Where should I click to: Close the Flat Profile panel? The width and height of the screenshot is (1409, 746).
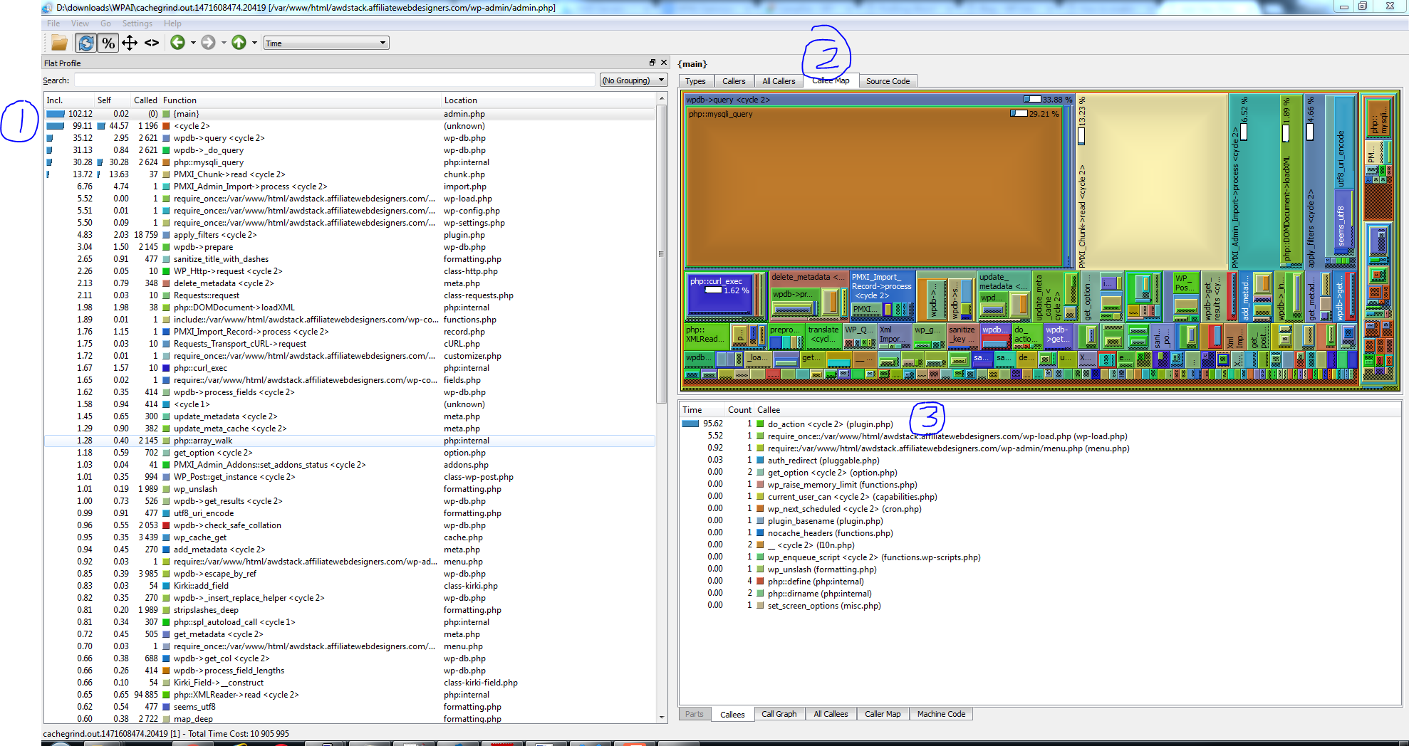[x=664, y=63]
